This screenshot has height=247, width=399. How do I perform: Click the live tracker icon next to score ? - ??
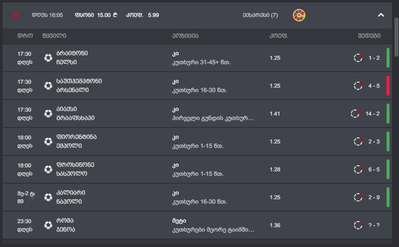pyautogui.click(x=358, y=225)
